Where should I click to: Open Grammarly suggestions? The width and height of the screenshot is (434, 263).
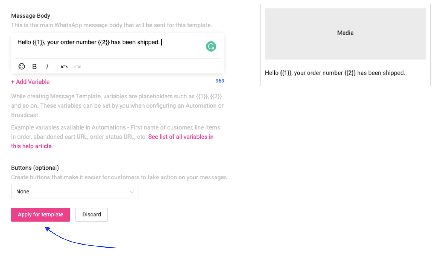pos(211,46)
